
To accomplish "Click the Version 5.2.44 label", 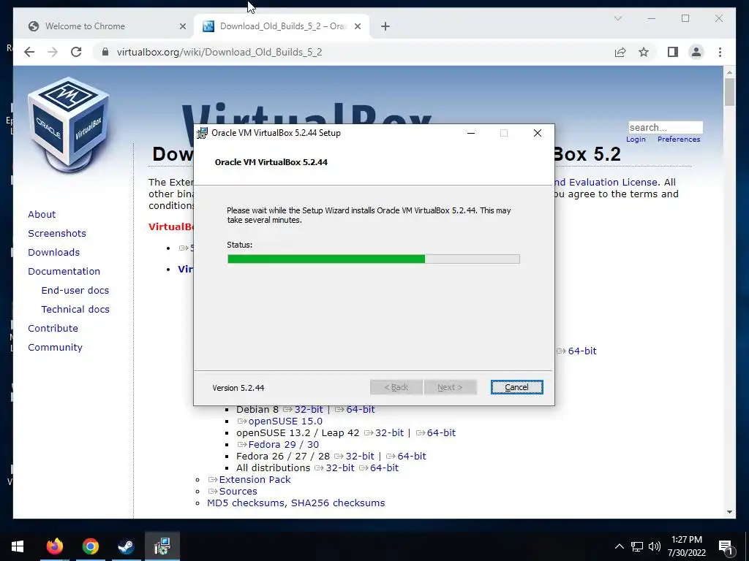I will pyautogui.click(x=238, y=388).
